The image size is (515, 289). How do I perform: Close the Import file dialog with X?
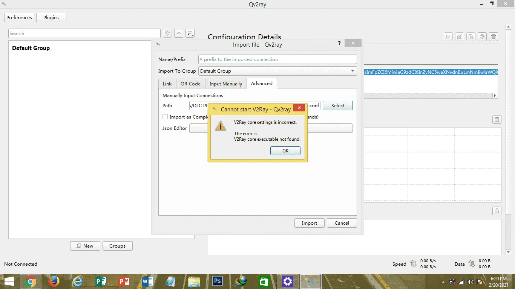(x=353, y=43)
